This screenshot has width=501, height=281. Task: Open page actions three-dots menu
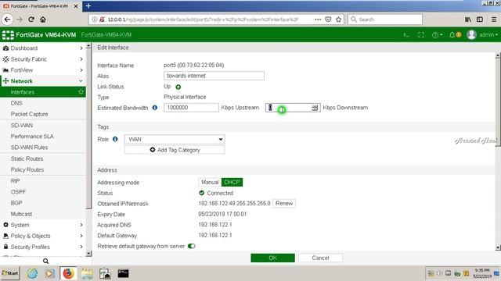(x=318, y=20)
